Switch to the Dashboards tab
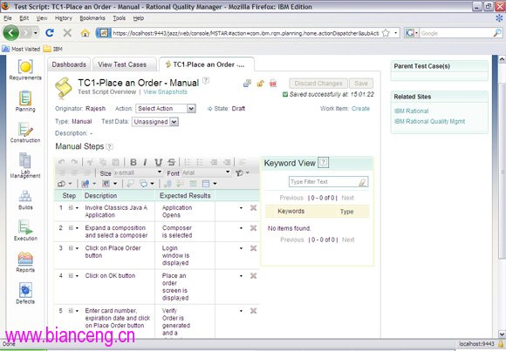The height and width of the screenshot is (351, 506). (x=69, y=64)
